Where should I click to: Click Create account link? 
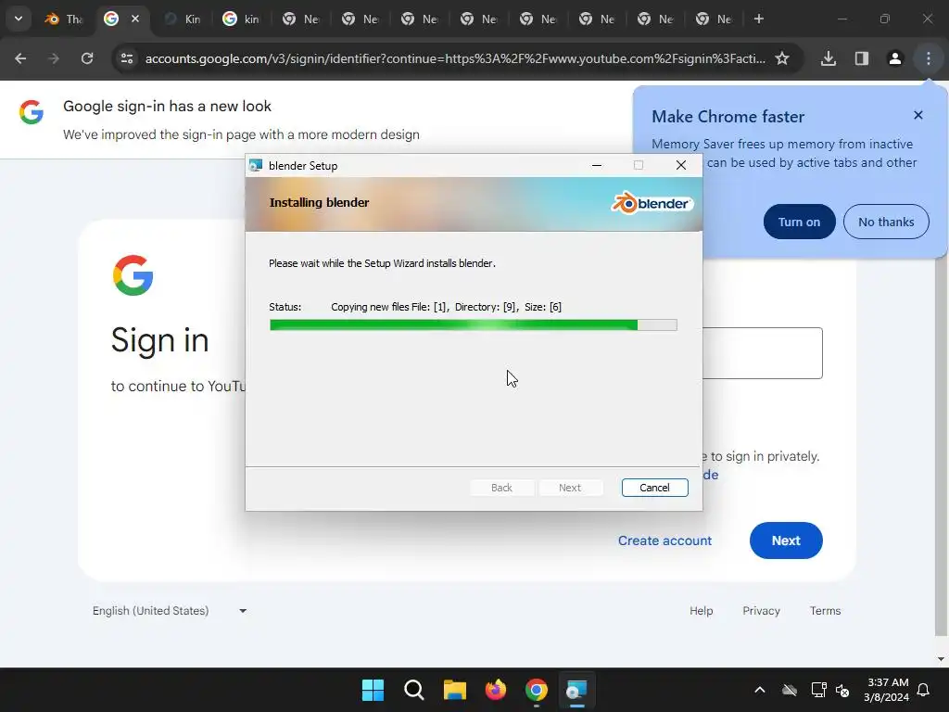pos(664,540)
